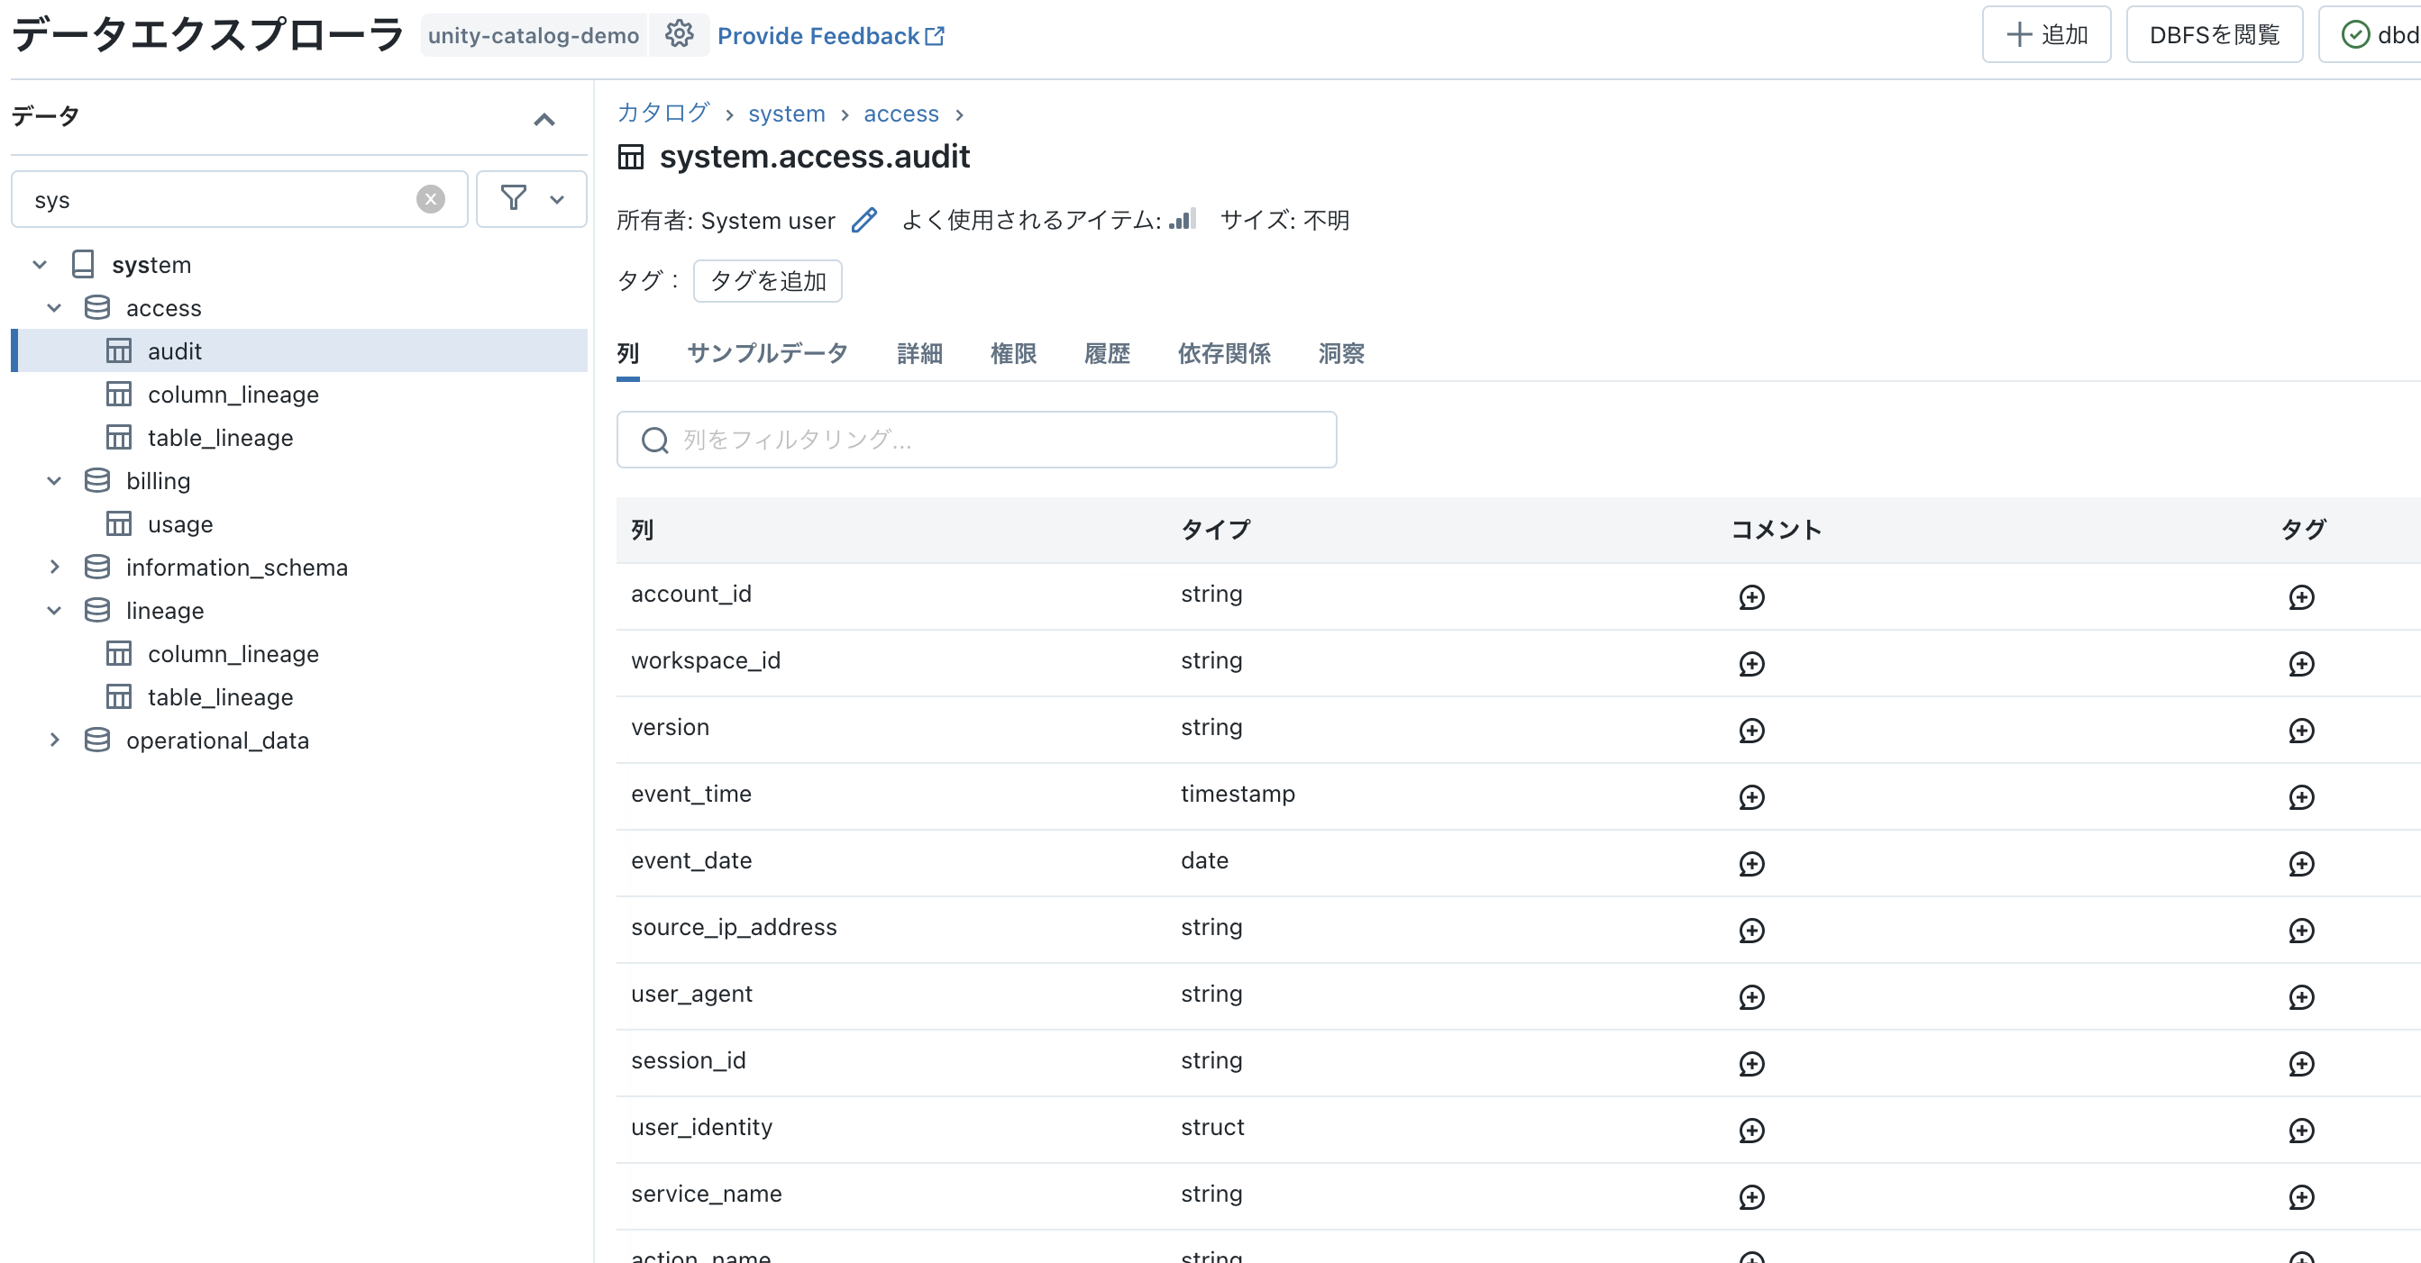Viewport: 2421px width, 1263px height.
Task: Click the Provide Feedback link
Action: point(830,36)
